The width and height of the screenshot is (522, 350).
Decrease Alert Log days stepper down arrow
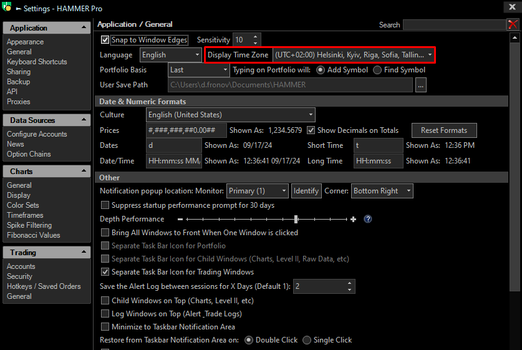click(x=349, y=289)
